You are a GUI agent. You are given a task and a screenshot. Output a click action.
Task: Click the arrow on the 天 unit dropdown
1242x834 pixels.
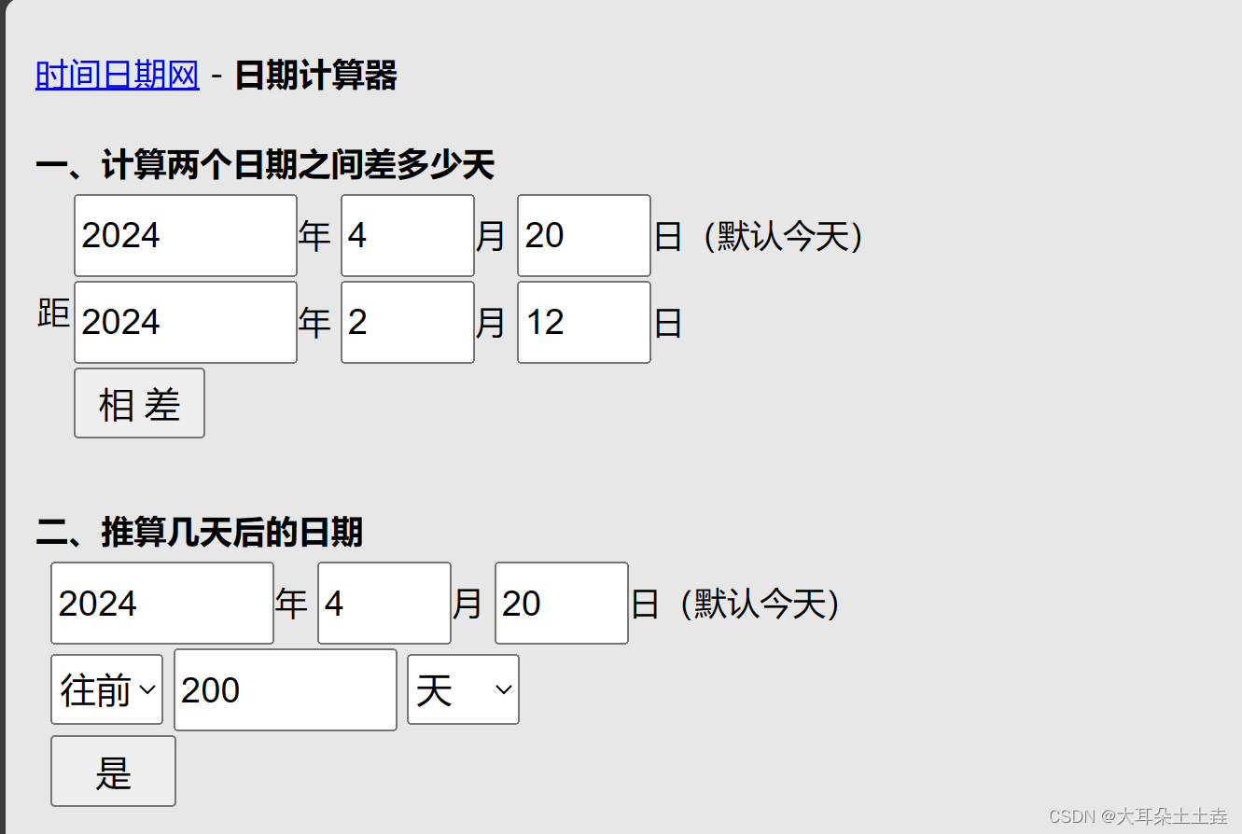(x=505, y=689)
